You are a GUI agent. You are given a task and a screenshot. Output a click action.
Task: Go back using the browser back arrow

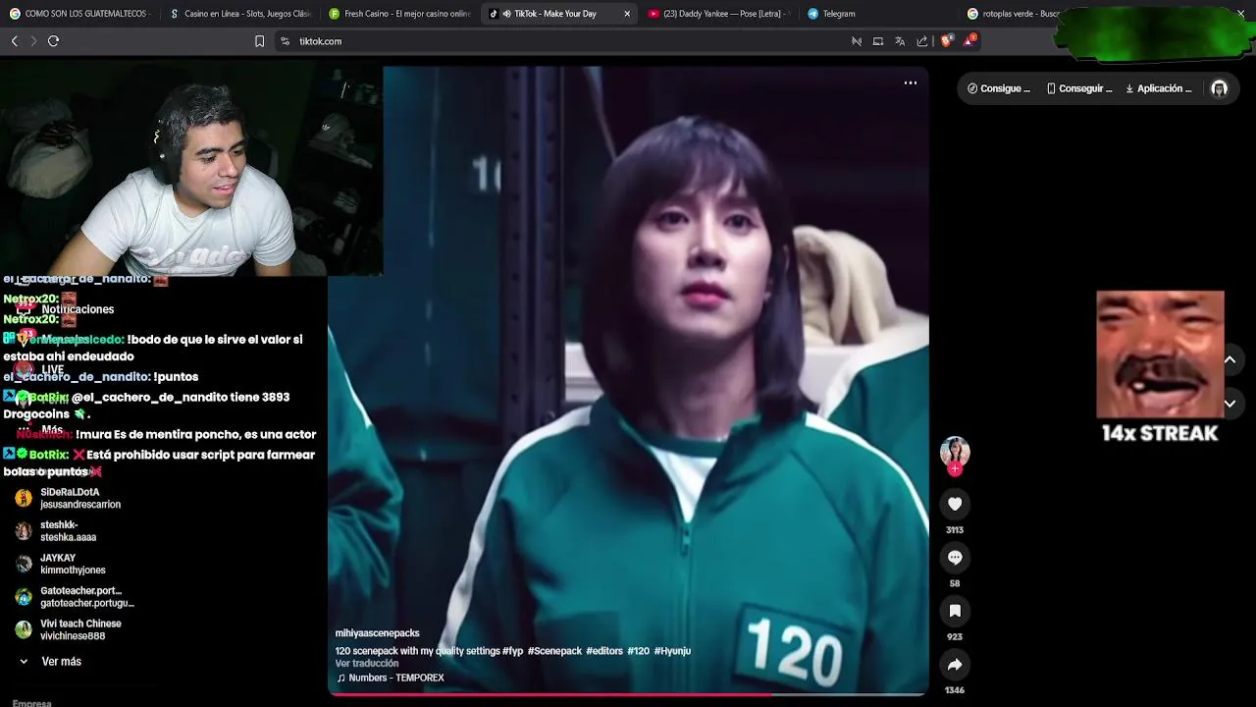(14, 41)
